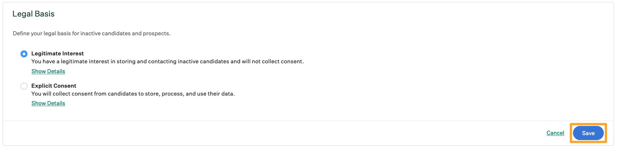Image resolution: width=617 pixels, height=148 pixels.
Task: Select the Legitimate Interest radio button
Action: click(24, 54)
